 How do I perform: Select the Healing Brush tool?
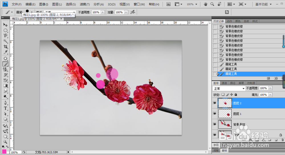[x=5, y=58]
